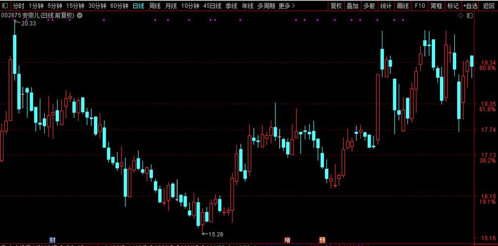498x246 pixels.
Task: Open the F10 company info
Action: 419,6
